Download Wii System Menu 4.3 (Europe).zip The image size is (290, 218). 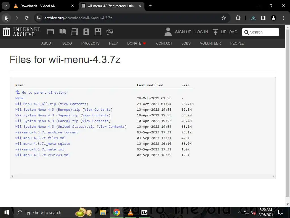click(48, 110)
